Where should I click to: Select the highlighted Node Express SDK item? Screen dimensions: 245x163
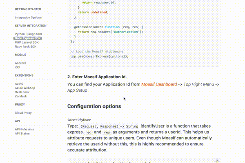click(x=28, y=38)
